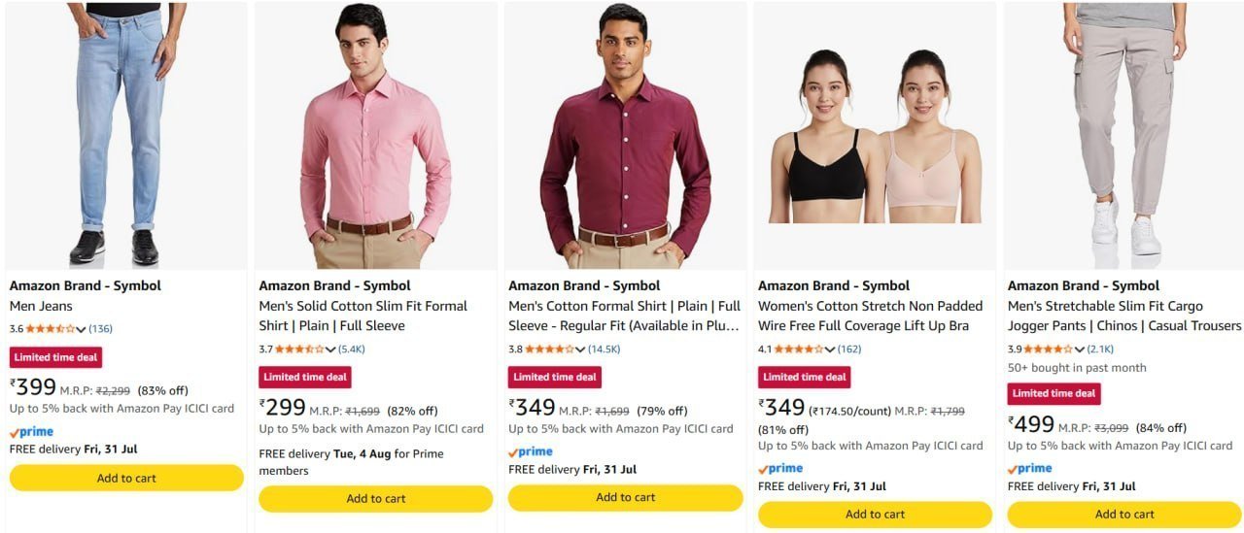Open Women's Cotton Stretch Non Padded Bra title
1244x533 pixels.
pos(871,316)
